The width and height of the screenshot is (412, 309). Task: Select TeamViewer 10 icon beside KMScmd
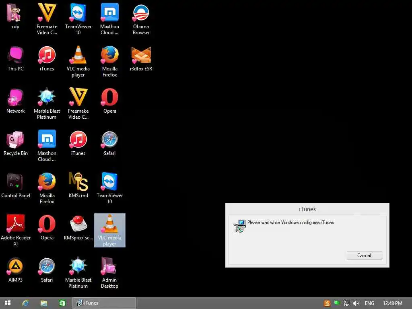click(109, 188)
